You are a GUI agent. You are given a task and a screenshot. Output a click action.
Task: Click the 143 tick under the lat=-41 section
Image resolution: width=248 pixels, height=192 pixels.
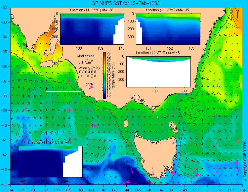44,181
